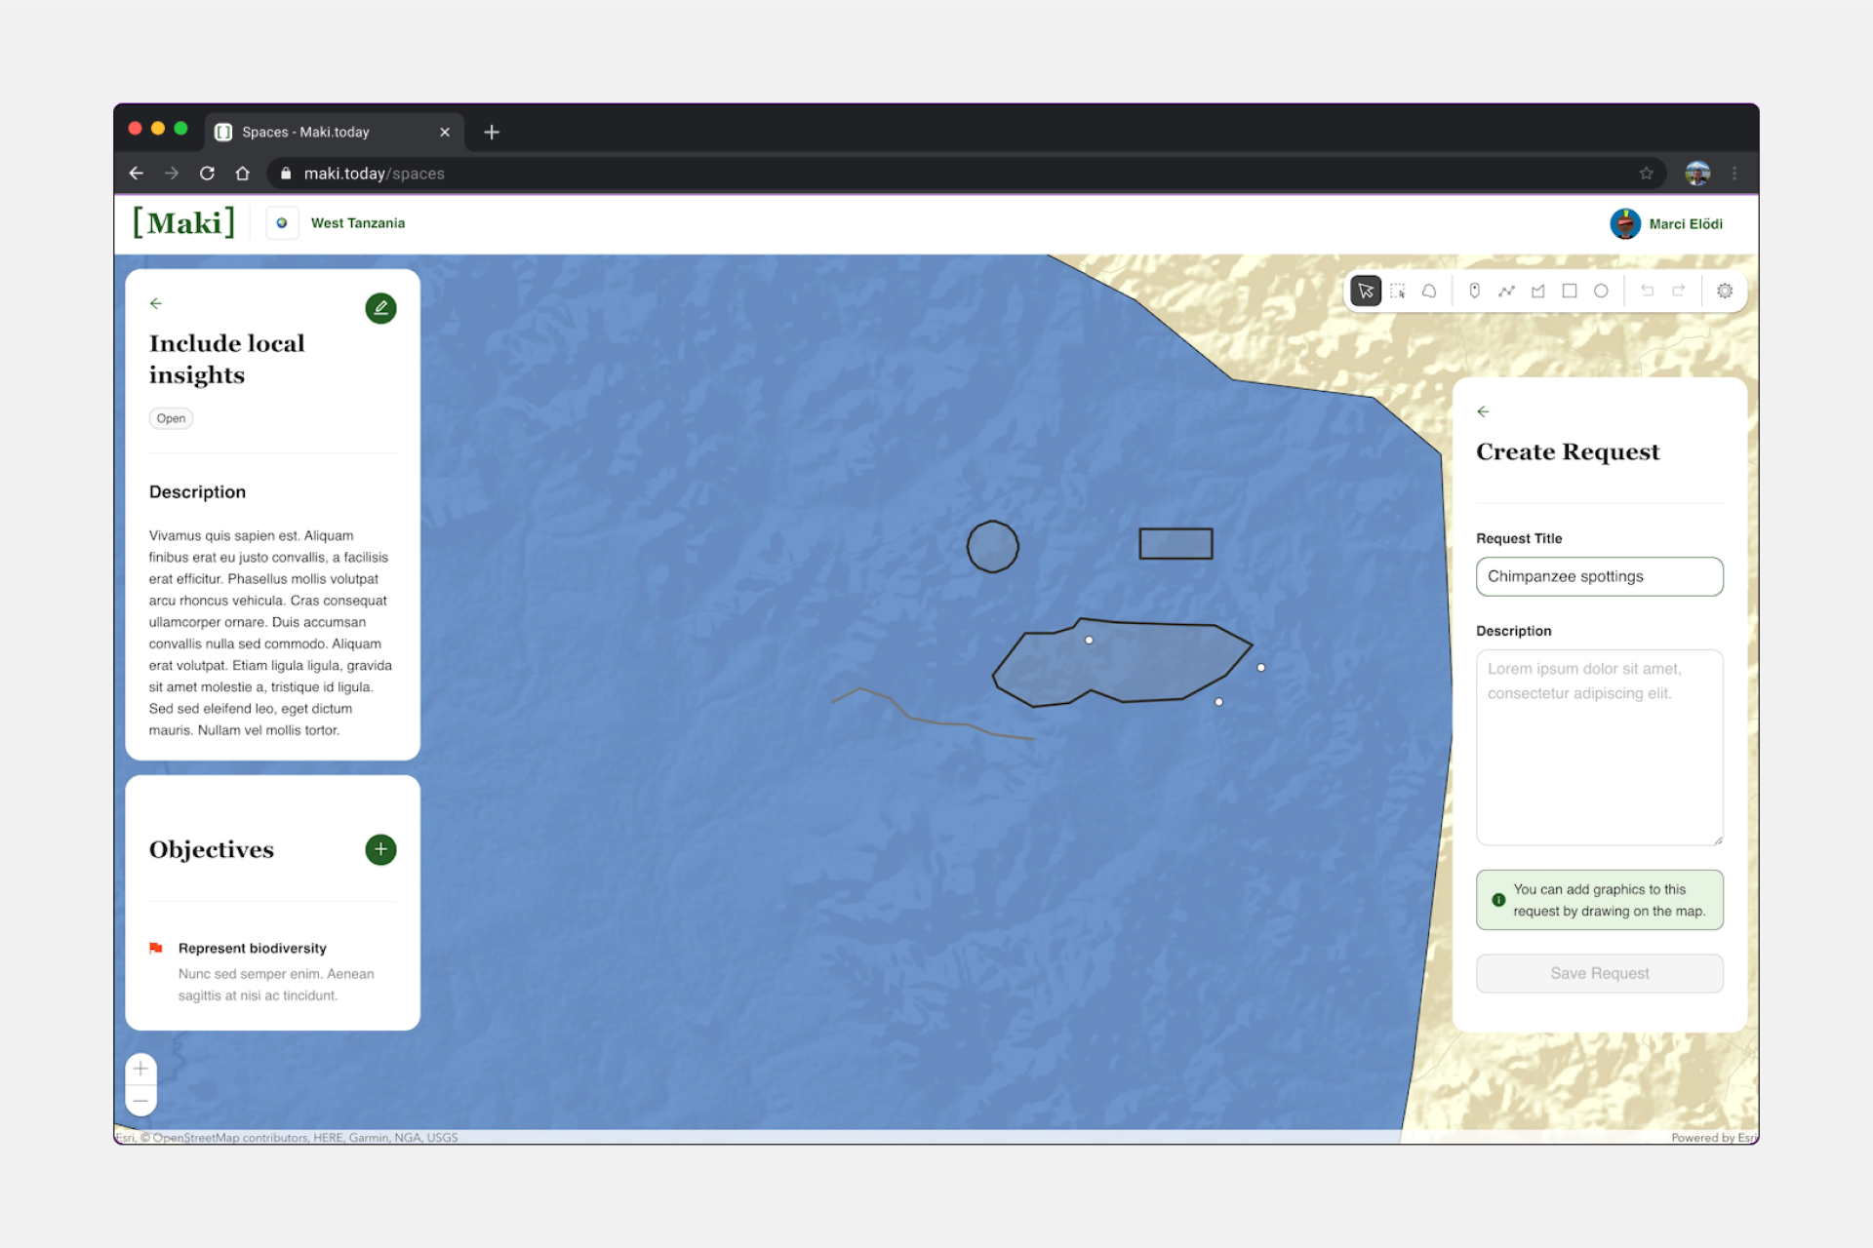Viewport: 1873px width, 1248px height.
Task: Go back from Create Request panel
Action: pos(1483,411)
